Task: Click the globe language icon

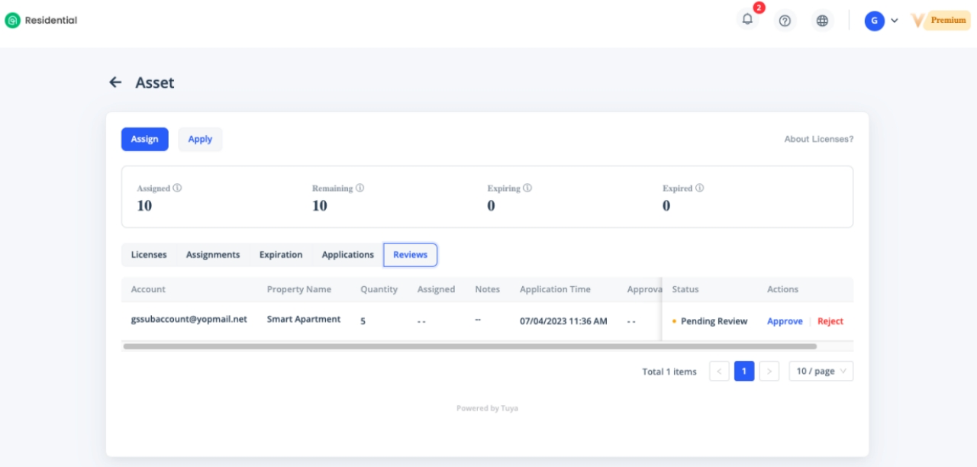Action: point(822,21)
